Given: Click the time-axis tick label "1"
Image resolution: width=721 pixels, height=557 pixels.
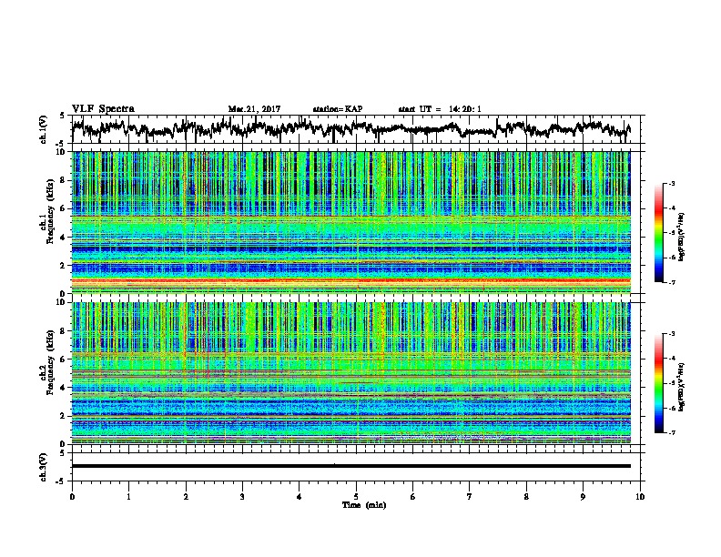Looking at the screenshot, I should [128, 497].
